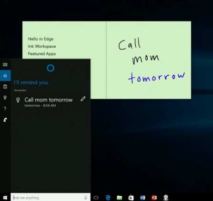The width and height of the screenshot is (213, 201).
Task: Open Reminders via the lightbulb sidebar icon
Action: point(5,97)
